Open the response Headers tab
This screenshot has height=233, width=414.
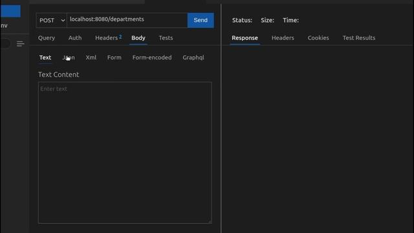point(283,38)
